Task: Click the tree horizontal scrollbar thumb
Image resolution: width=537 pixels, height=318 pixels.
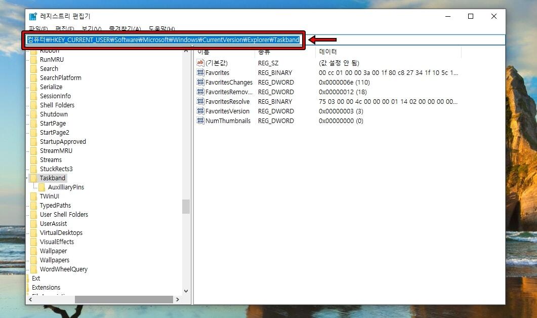Action: pos(124,299)
